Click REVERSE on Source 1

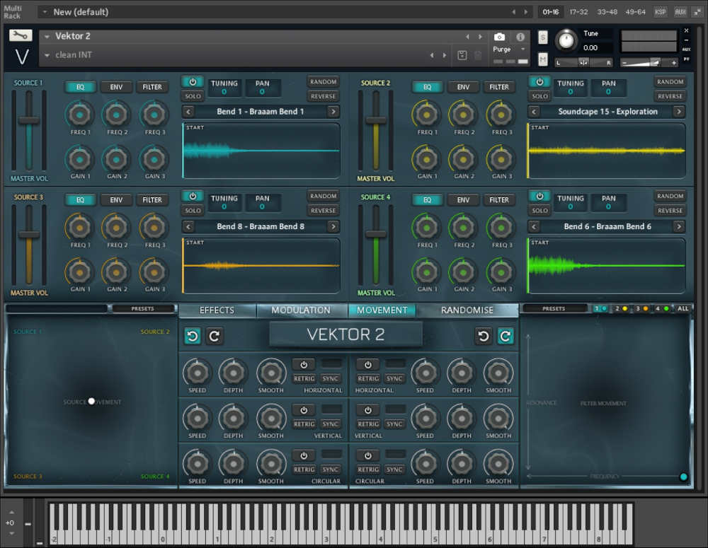click(x=323, y=95)
